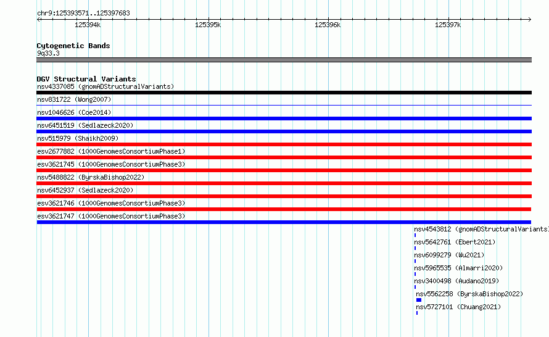The height and width of the screenshot is (337, 549).
Task: Select the red nsv6452937 variant bar
Action: pyautogui.click(x=284, y=196)
